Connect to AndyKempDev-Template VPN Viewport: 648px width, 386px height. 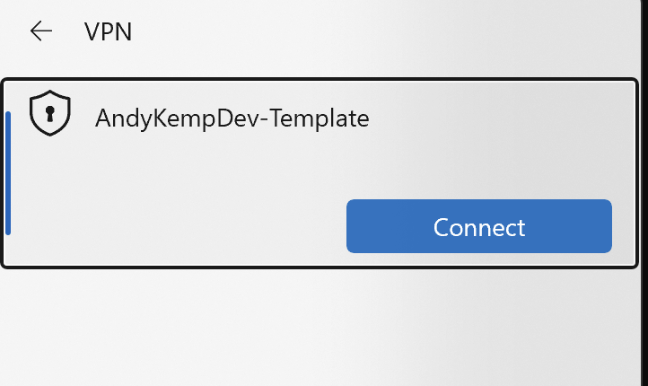(x=479, y=226)
